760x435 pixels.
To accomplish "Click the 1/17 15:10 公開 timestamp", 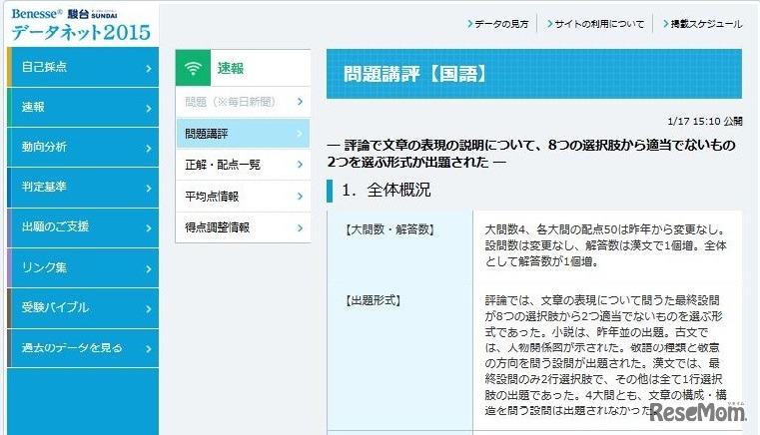I will 705,121.
